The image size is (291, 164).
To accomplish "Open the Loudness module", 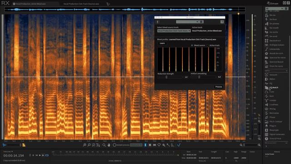I will [274, 105].
